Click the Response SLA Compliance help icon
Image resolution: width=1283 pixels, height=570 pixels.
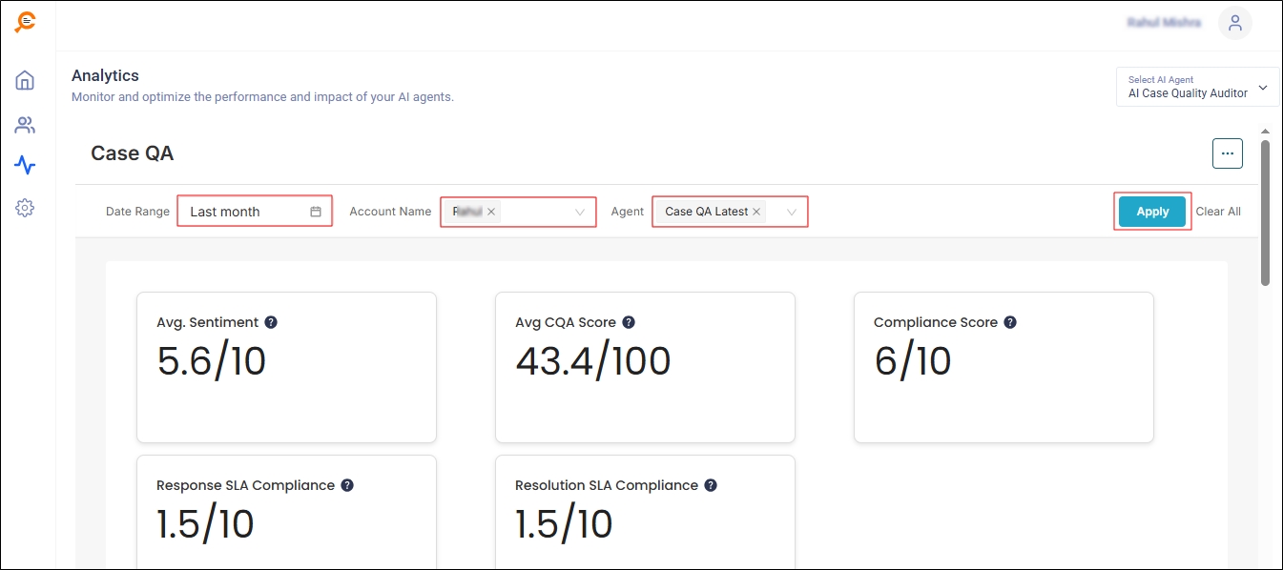pyautogui.click(x=347, y=485)
